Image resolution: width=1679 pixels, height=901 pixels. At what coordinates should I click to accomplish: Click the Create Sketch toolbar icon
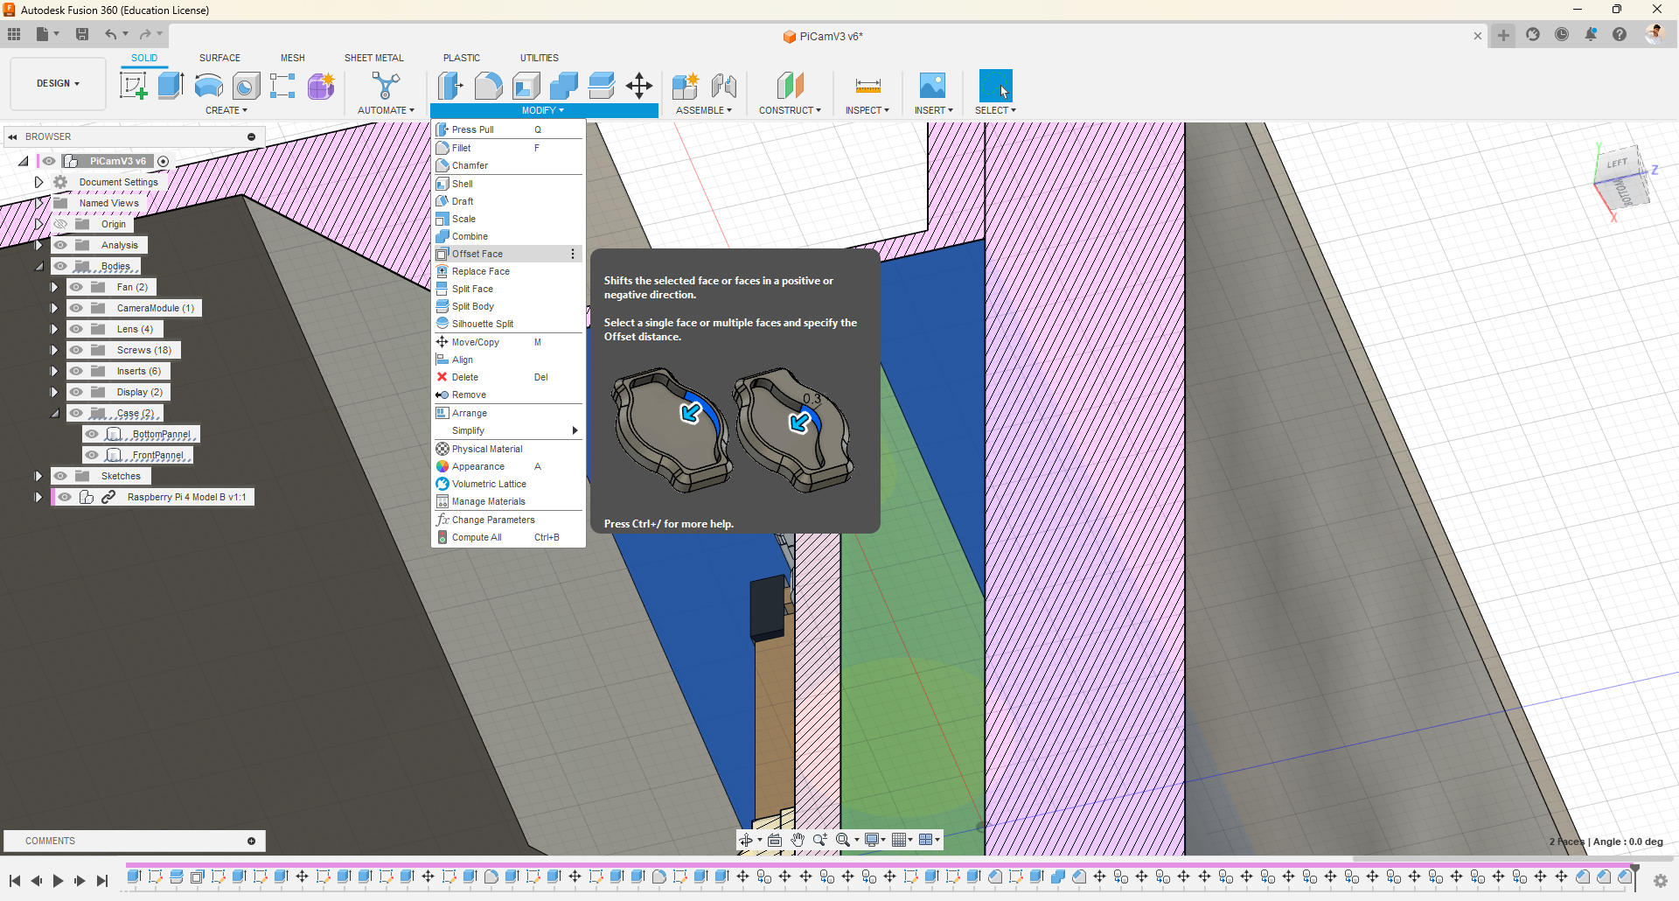coord(133,86)
